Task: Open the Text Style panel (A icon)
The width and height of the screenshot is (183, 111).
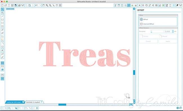Action: (139, 5)
